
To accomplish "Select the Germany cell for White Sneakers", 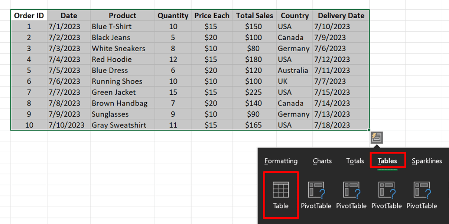I will click(x=294, y=48).
